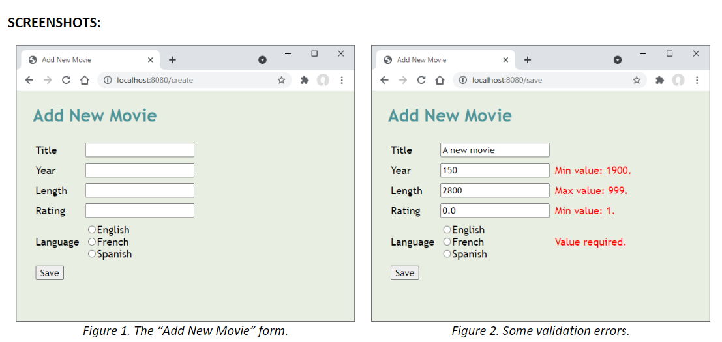
Task: Select Add New Movie tab in create window
Action: (x=91, y=60)
